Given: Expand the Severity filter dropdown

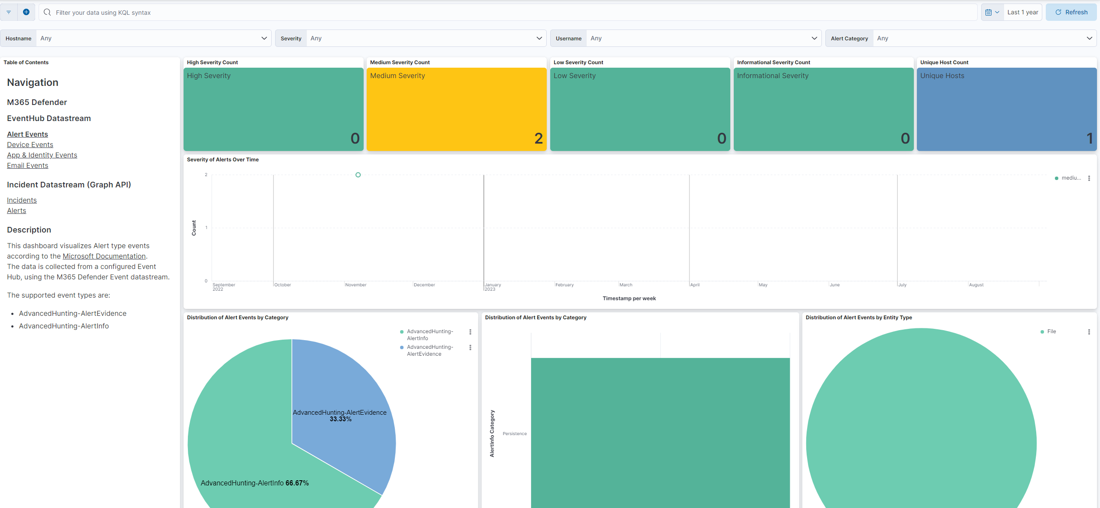Looking at the screenshot, I should pyautogui.click(x=539, y=38).
